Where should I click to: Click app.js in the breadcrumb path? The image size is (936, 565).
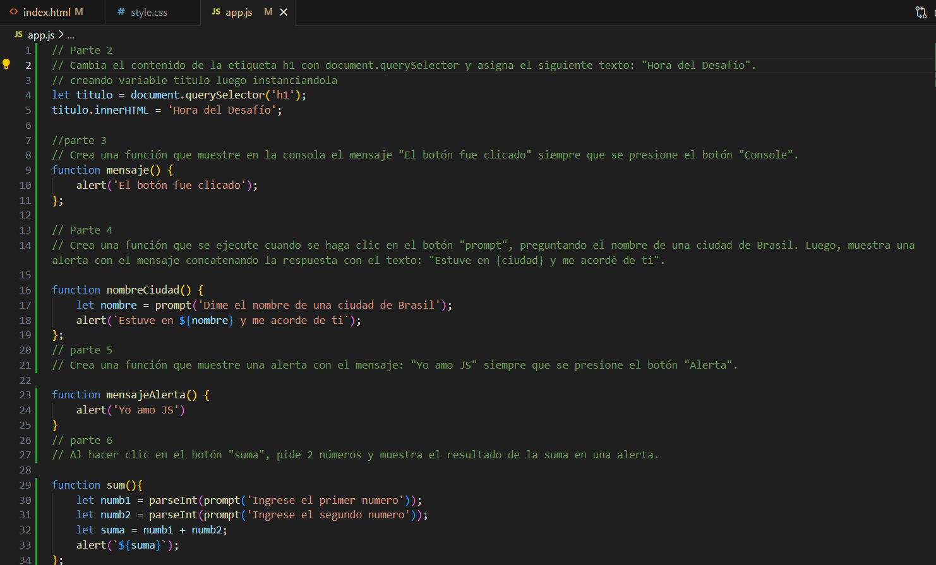41,35
